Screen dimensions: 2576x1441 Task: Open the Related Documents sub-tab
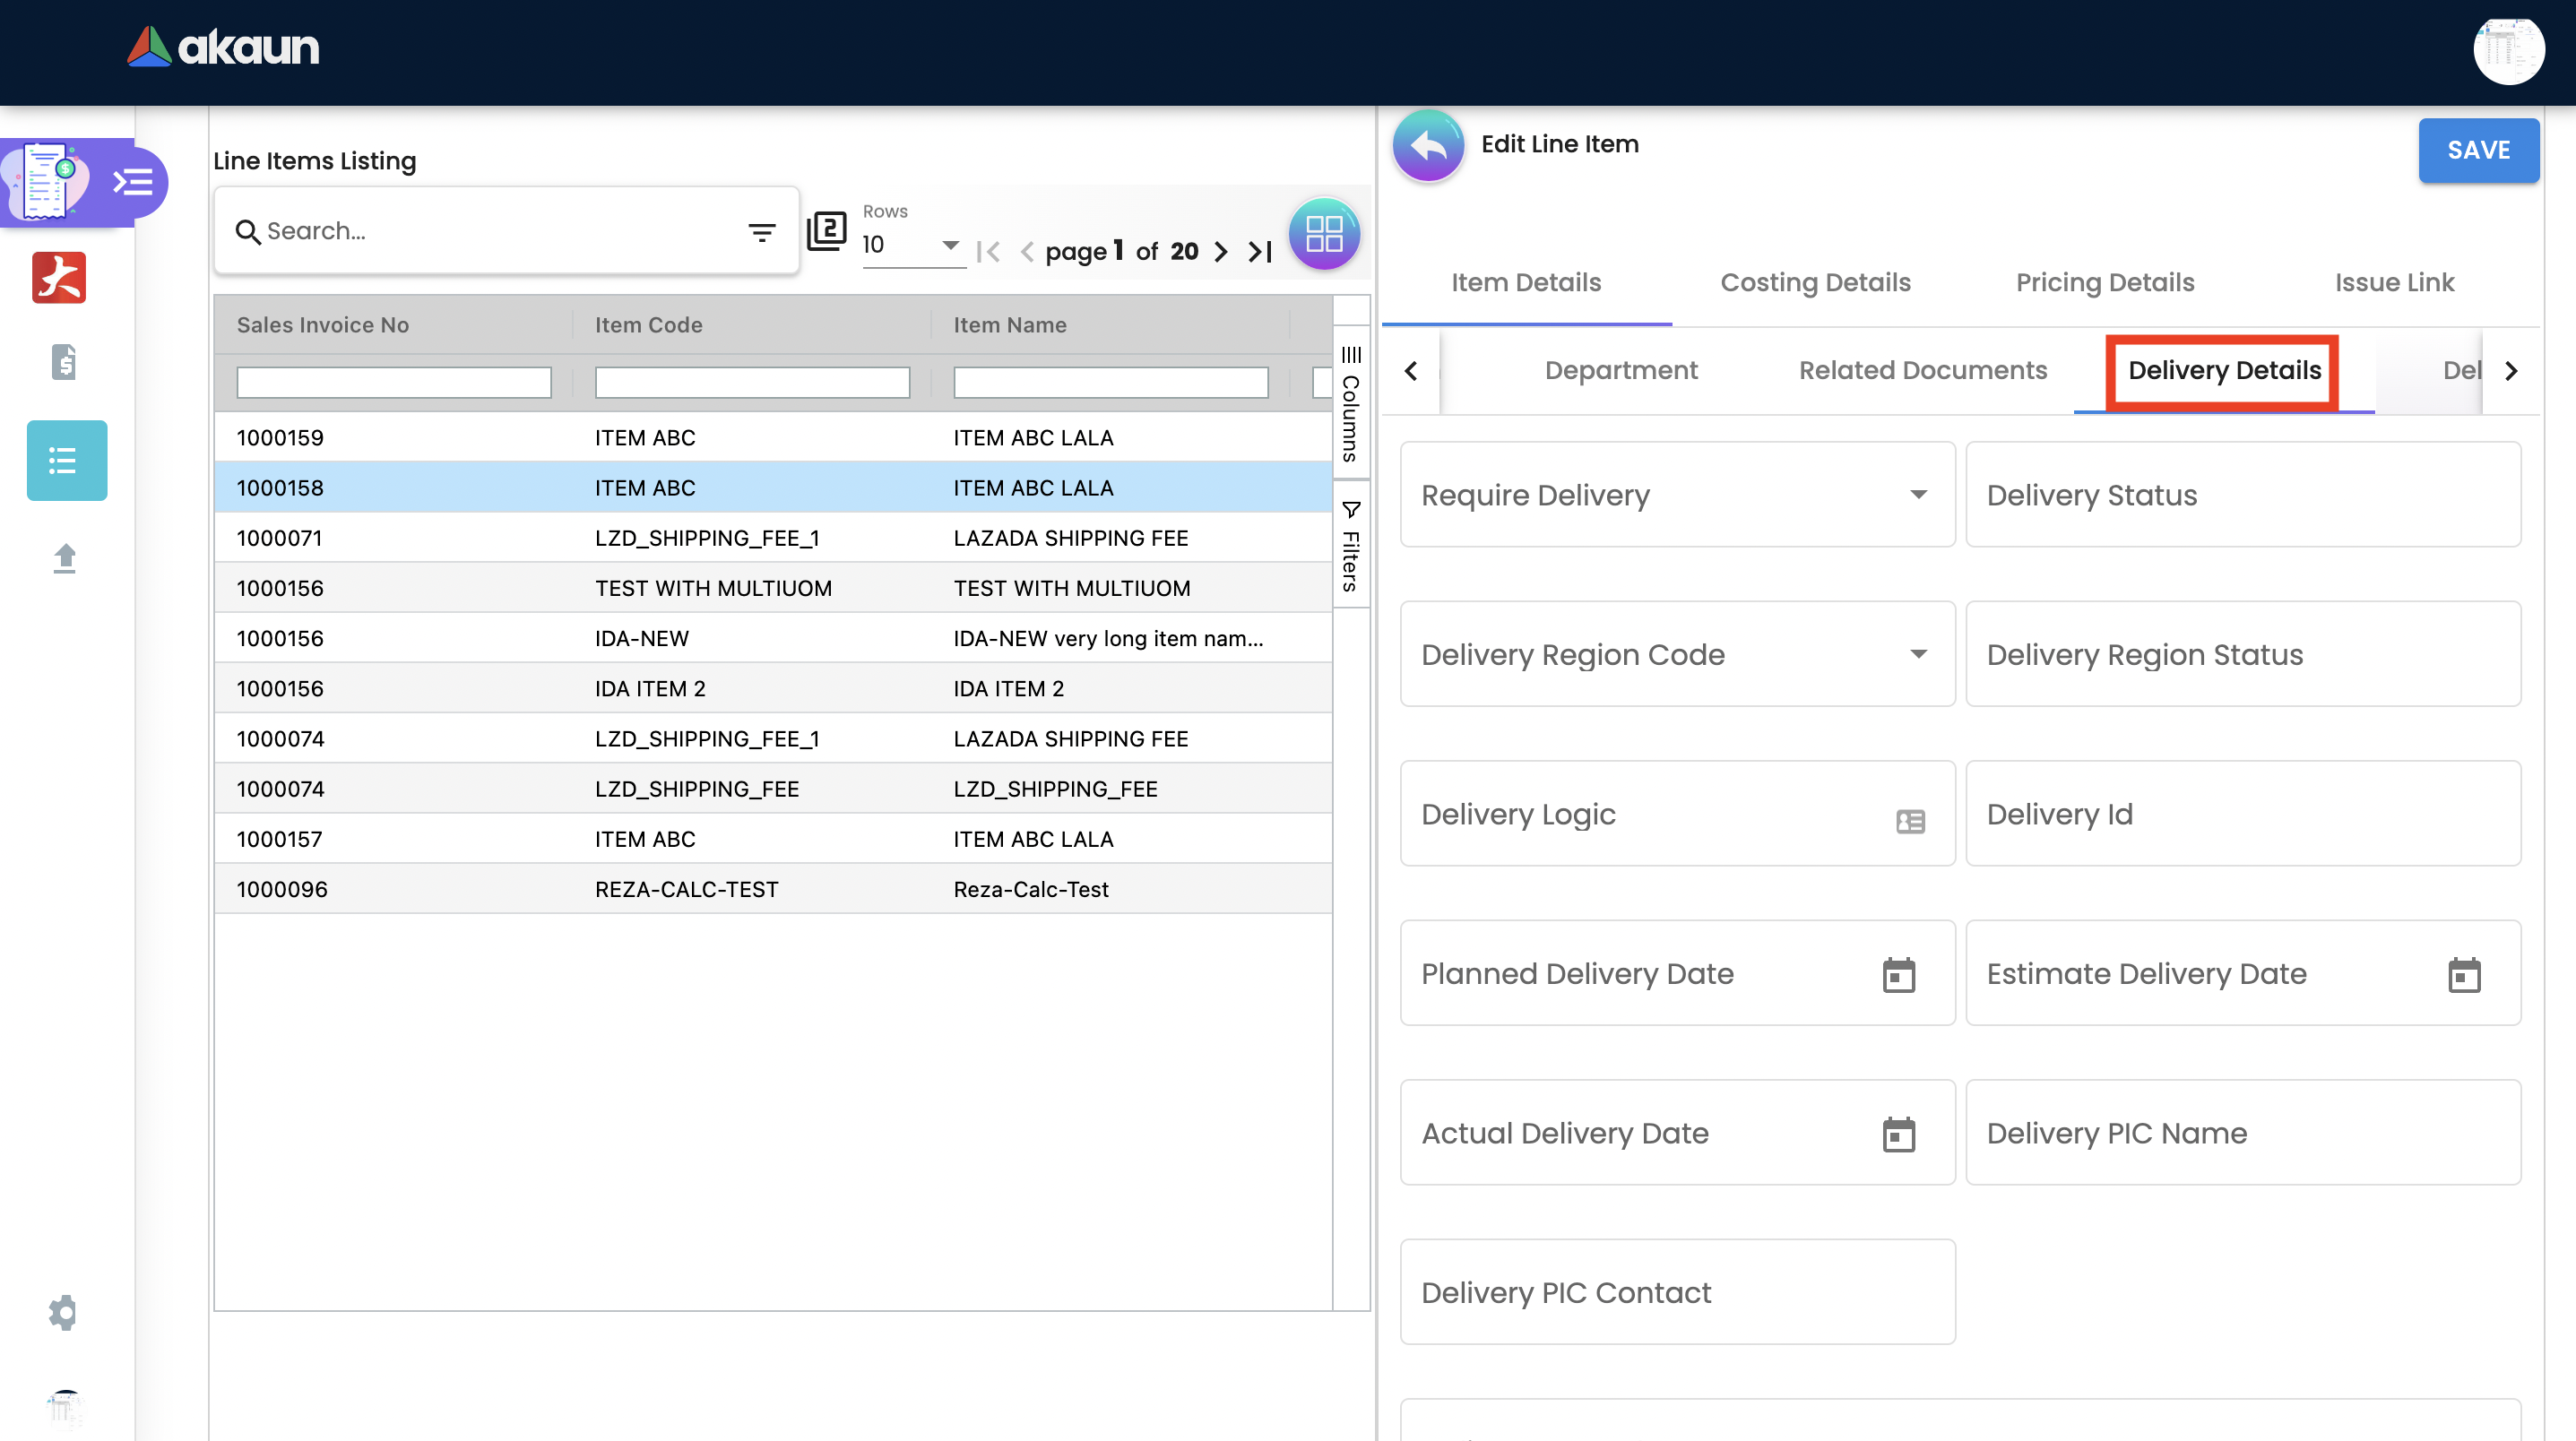pyautogui.click(x=1922, y=370)
